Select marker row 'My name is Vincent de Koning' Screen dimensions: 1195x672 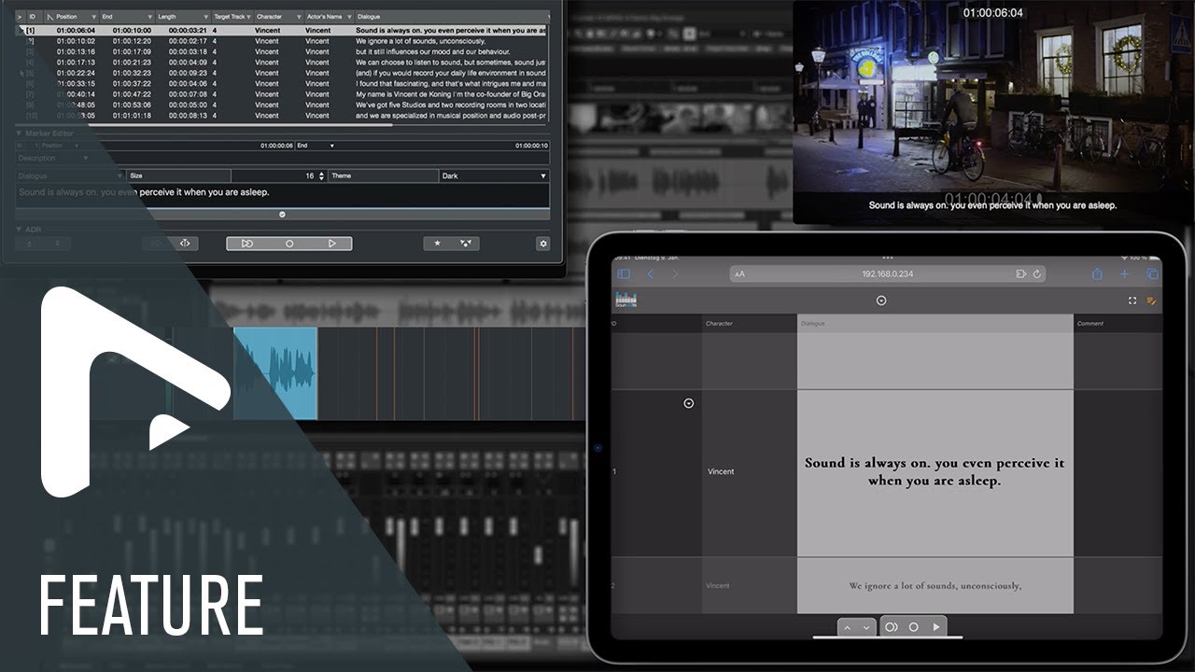(x=282, y=94)
